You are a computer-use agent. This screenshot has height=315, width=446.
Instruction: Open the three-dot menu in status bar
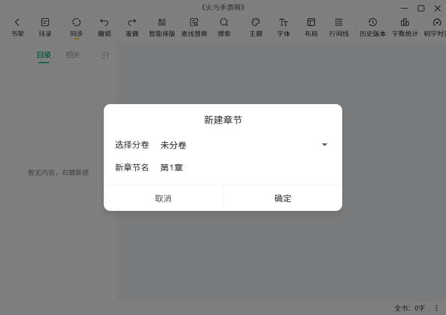tap(437, 308)
